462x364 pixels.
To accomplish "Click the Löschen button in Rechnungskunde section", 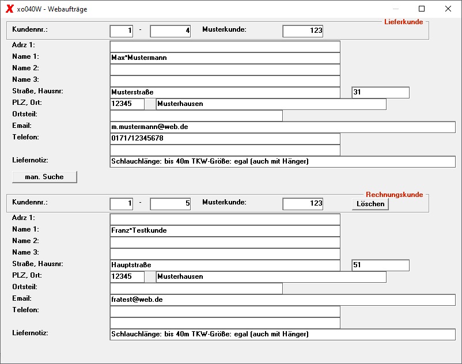I will click(370, 204).
